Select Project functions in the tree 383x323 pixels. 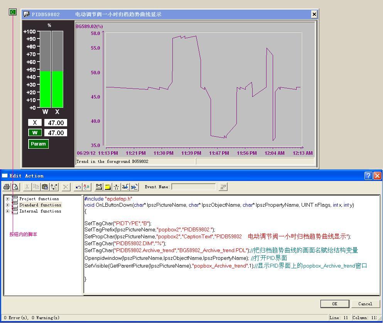[x=39, y=199]
